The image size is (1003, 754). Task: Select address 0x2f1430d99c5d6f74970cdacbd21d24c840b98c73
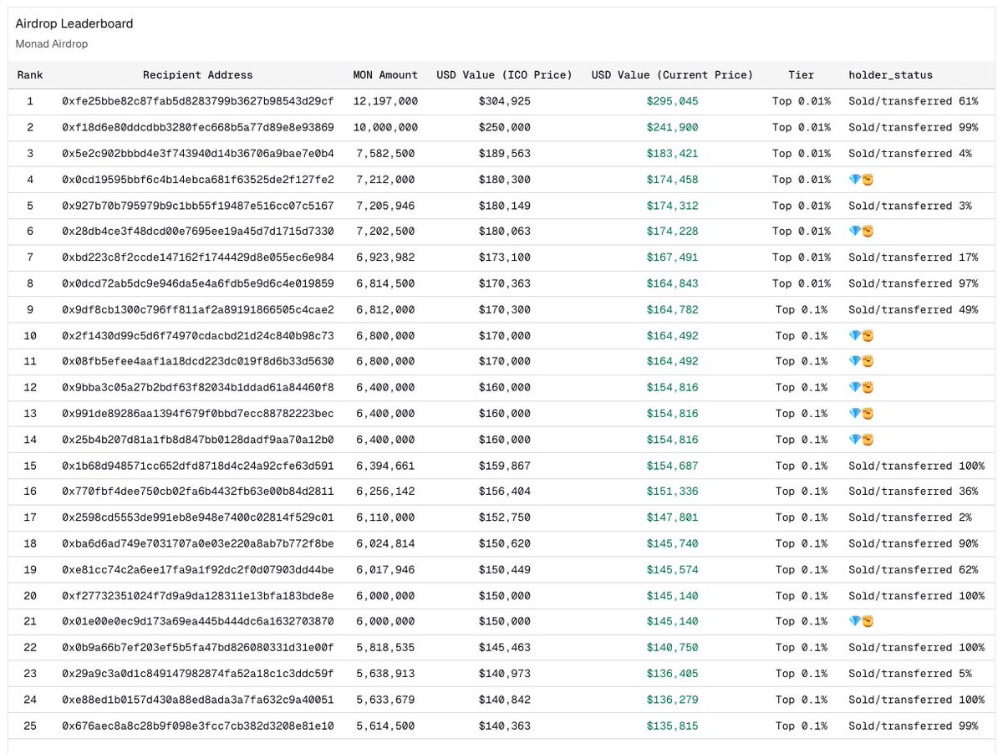point(198,336)
